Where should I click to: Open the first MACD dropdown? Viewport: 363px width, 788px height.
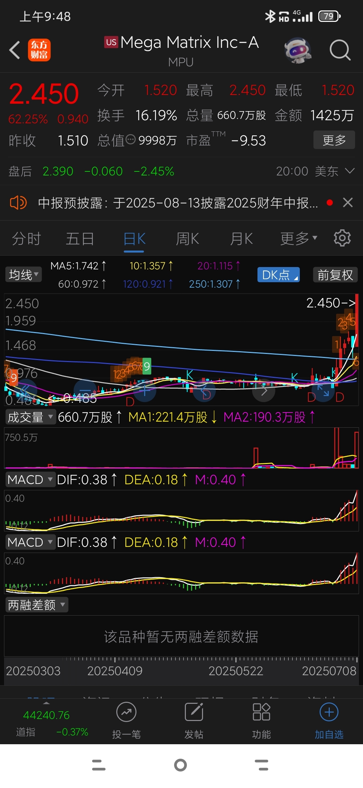[30, 480]
